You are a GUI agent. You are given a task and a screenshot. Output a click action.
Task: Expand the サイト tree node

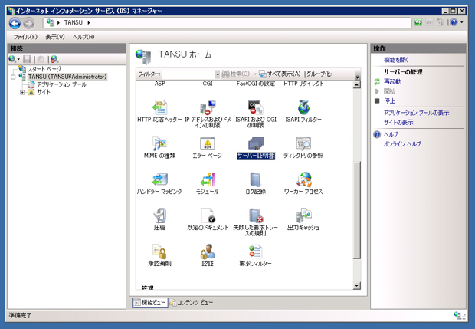click(x=22, y=93)
